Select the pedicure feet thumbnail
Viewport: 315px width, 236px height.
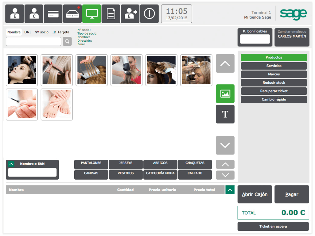point(57,104)
